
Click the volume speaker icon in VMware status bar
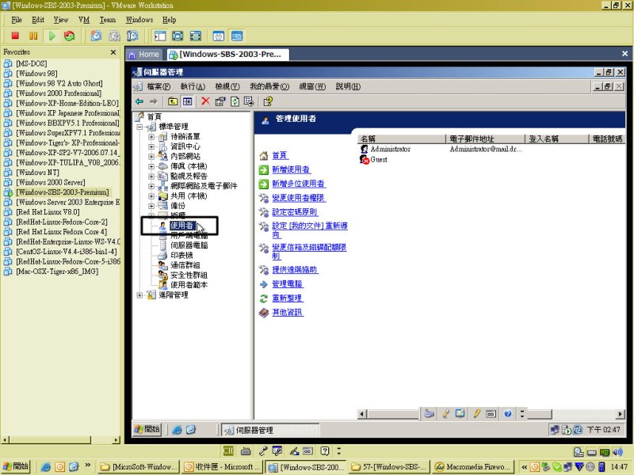pos(617,451)
